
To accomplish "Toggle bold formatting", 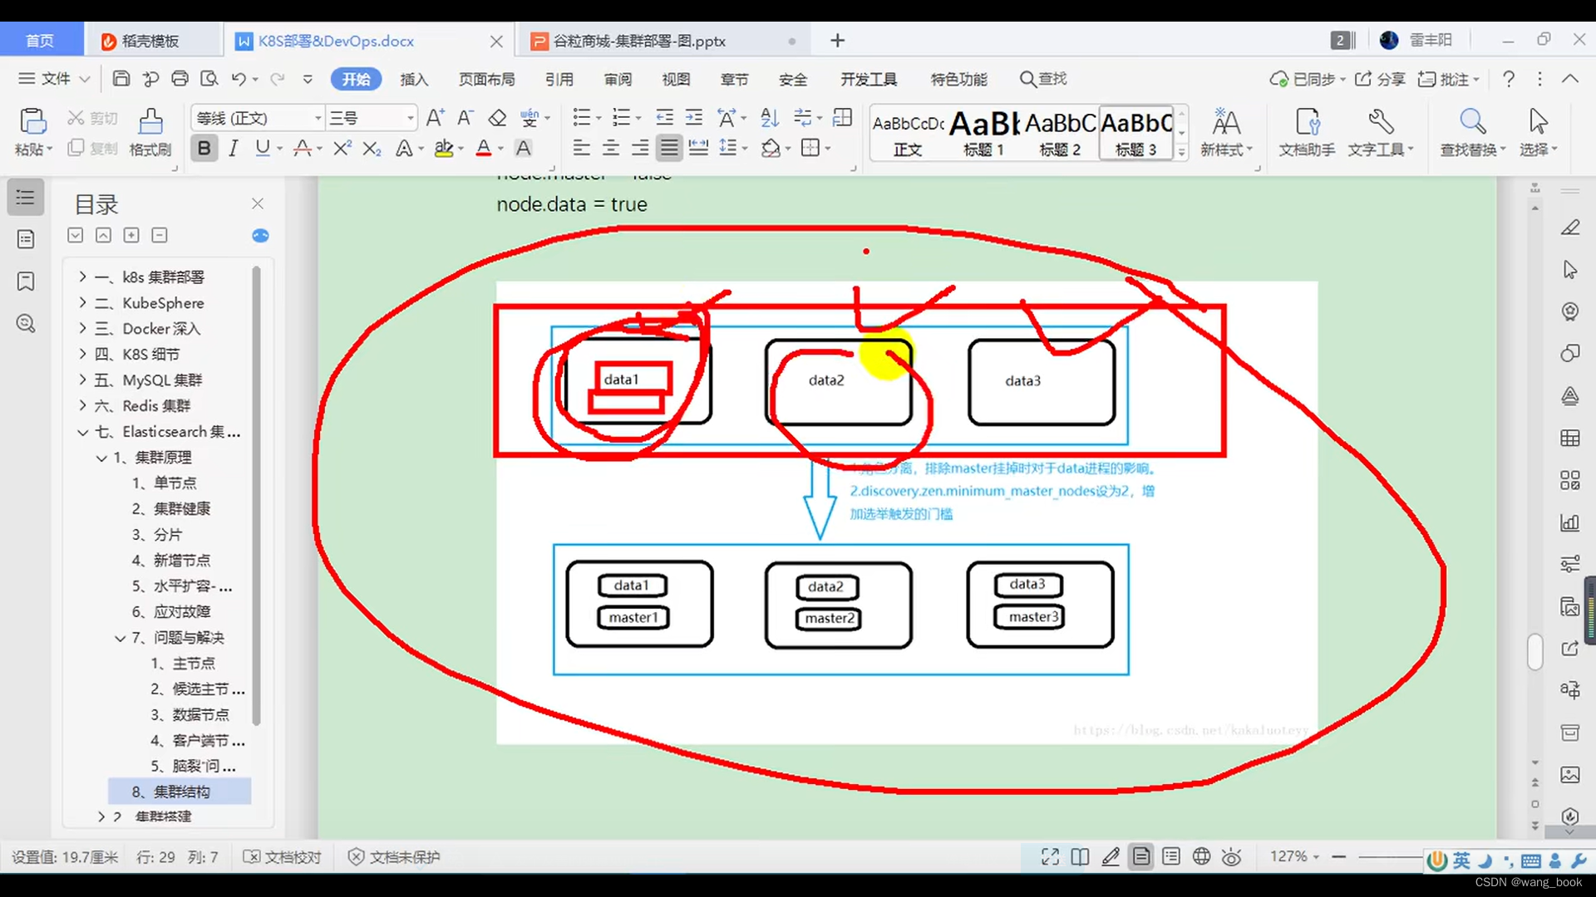I will pos(204,148).
